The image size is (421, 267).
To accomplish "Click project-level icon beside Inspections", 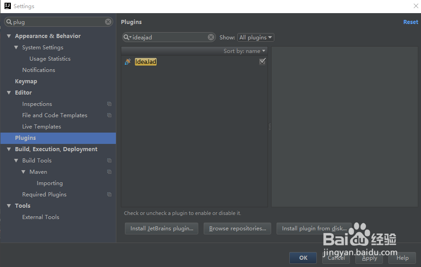I will (109, 104).
